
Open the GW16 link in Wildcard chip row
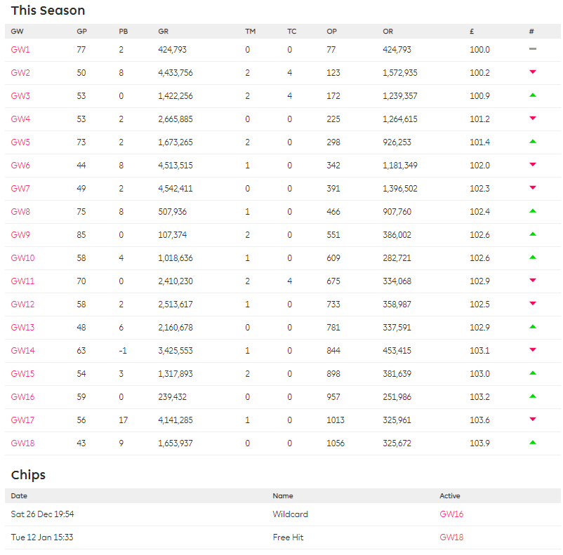pos(451,514)
